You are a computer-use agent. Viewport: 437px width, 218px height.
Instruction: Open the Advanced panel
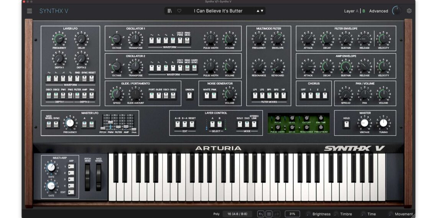(x=378, y=11)
